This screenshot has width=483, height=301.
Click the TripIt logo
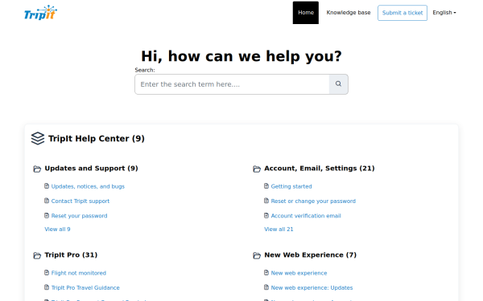click(41, 13)
